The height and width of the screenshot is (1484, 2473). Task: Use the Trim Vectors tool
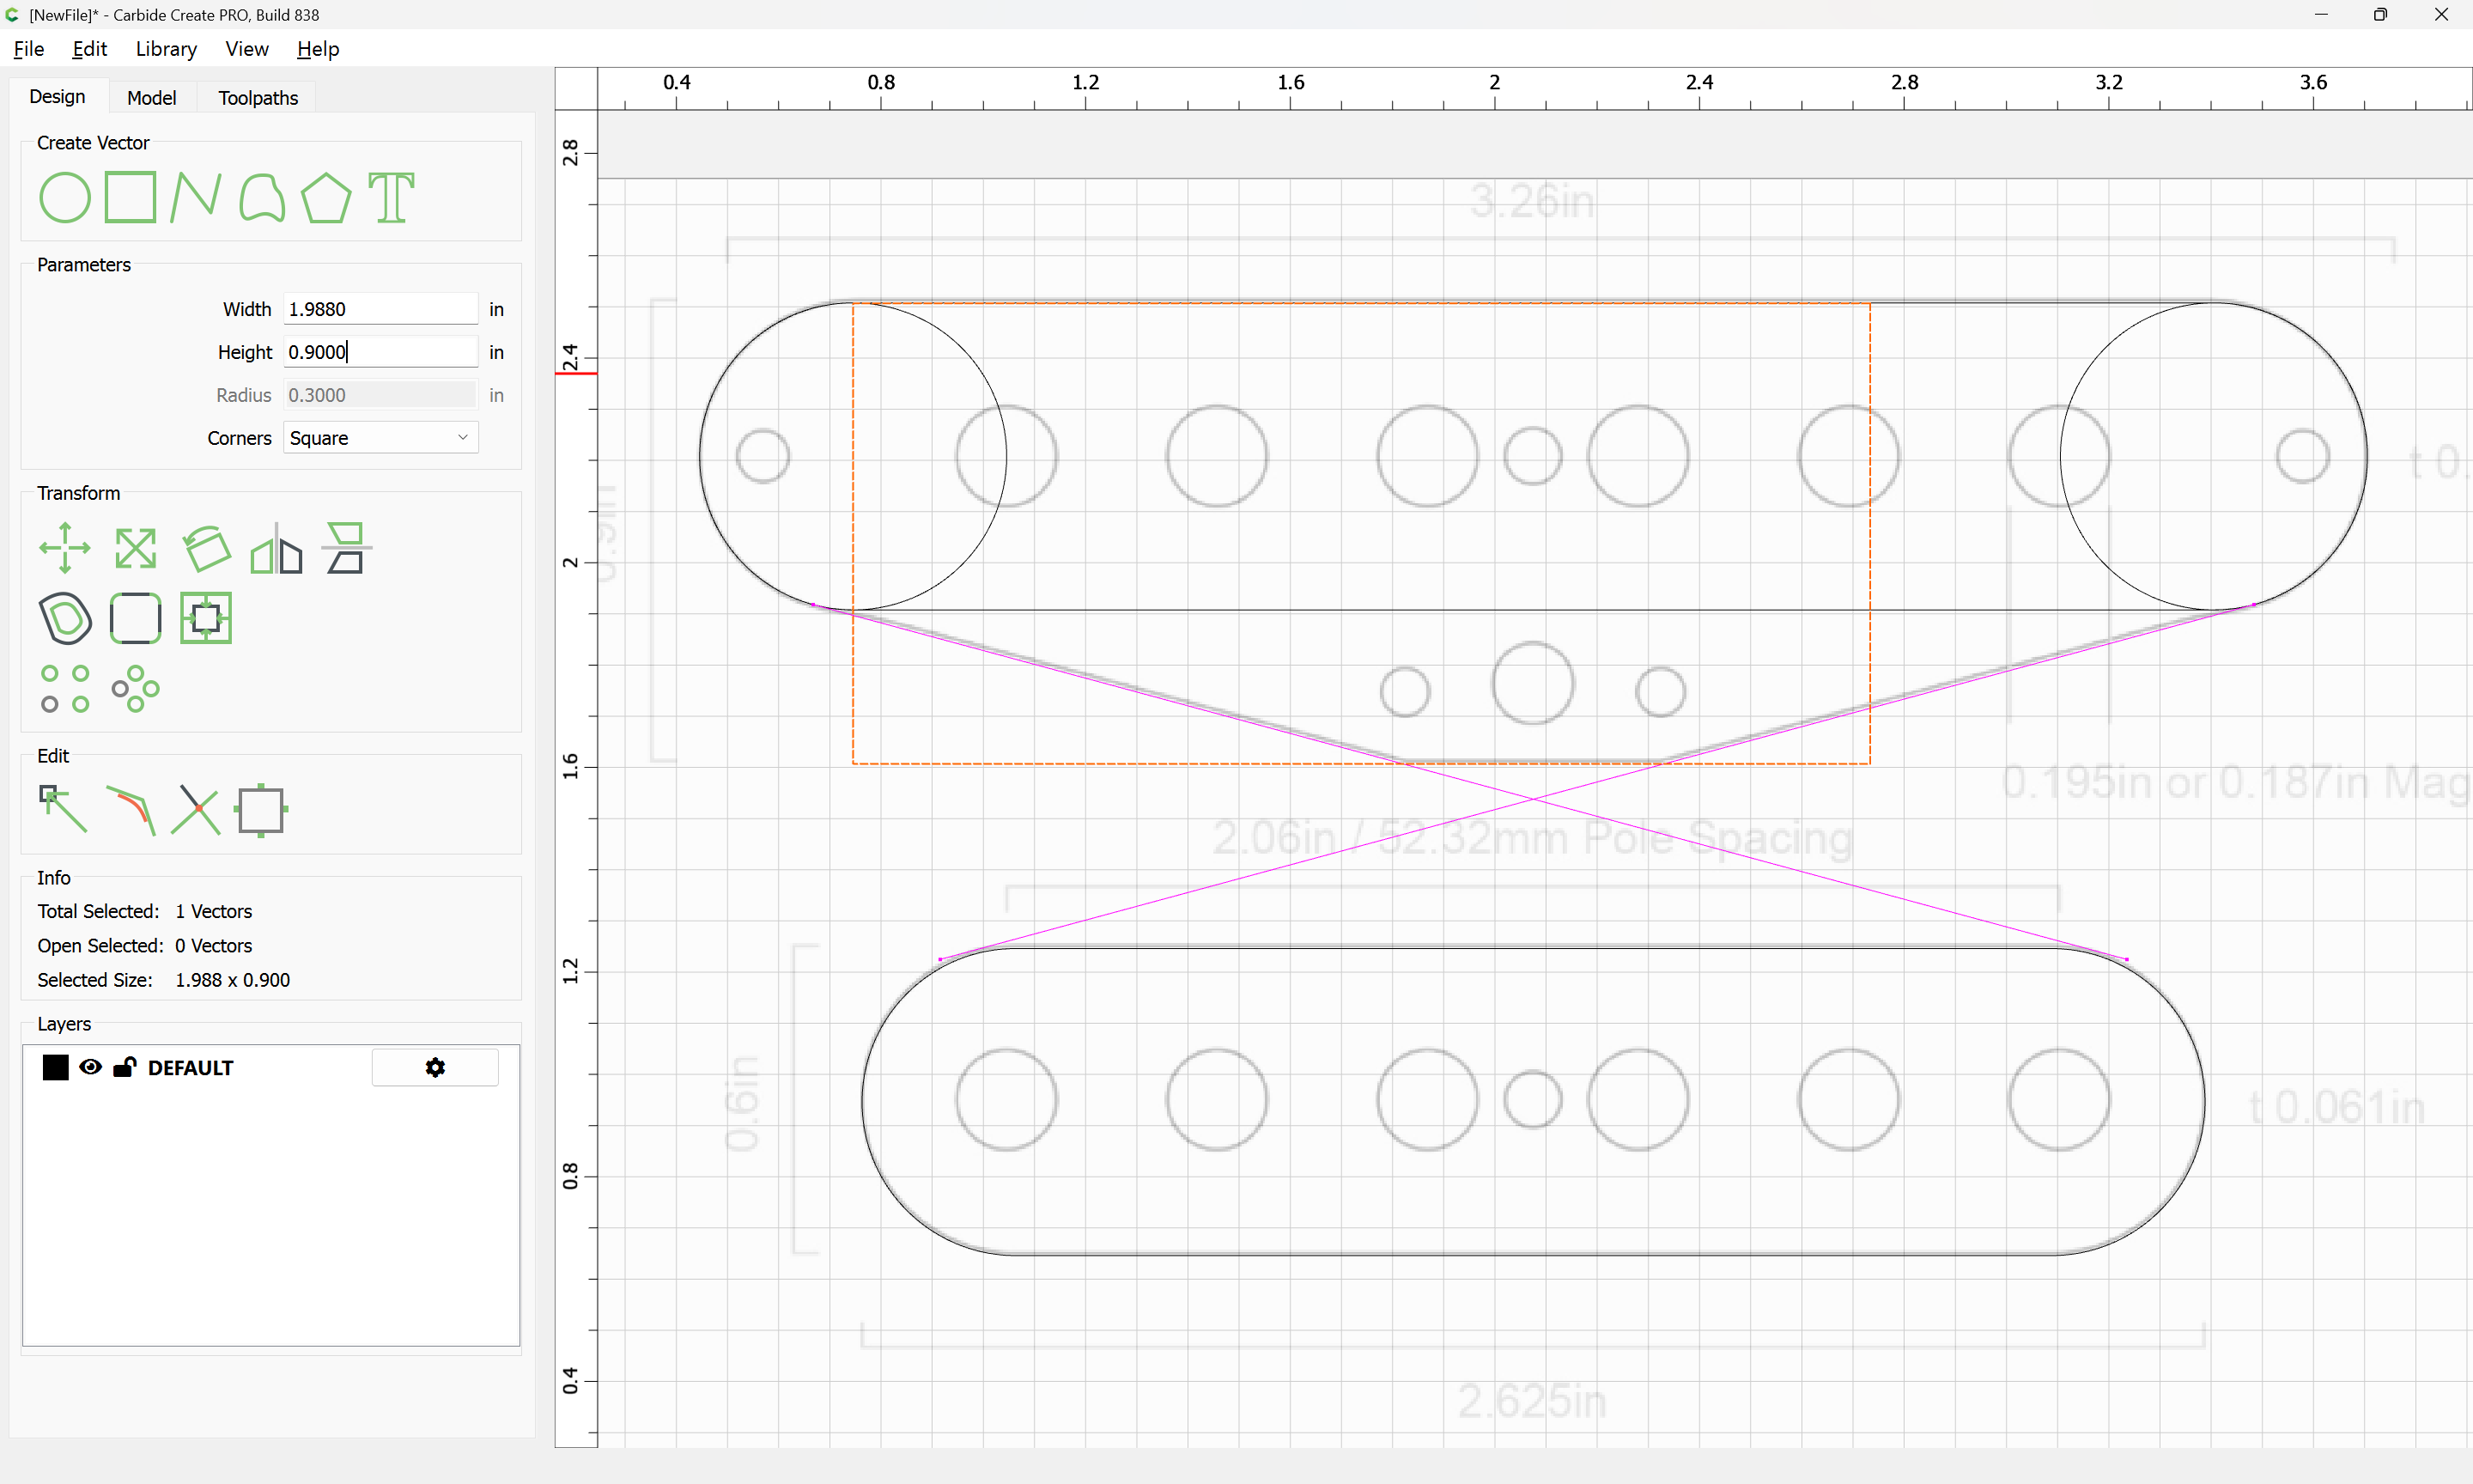(195, 809)
